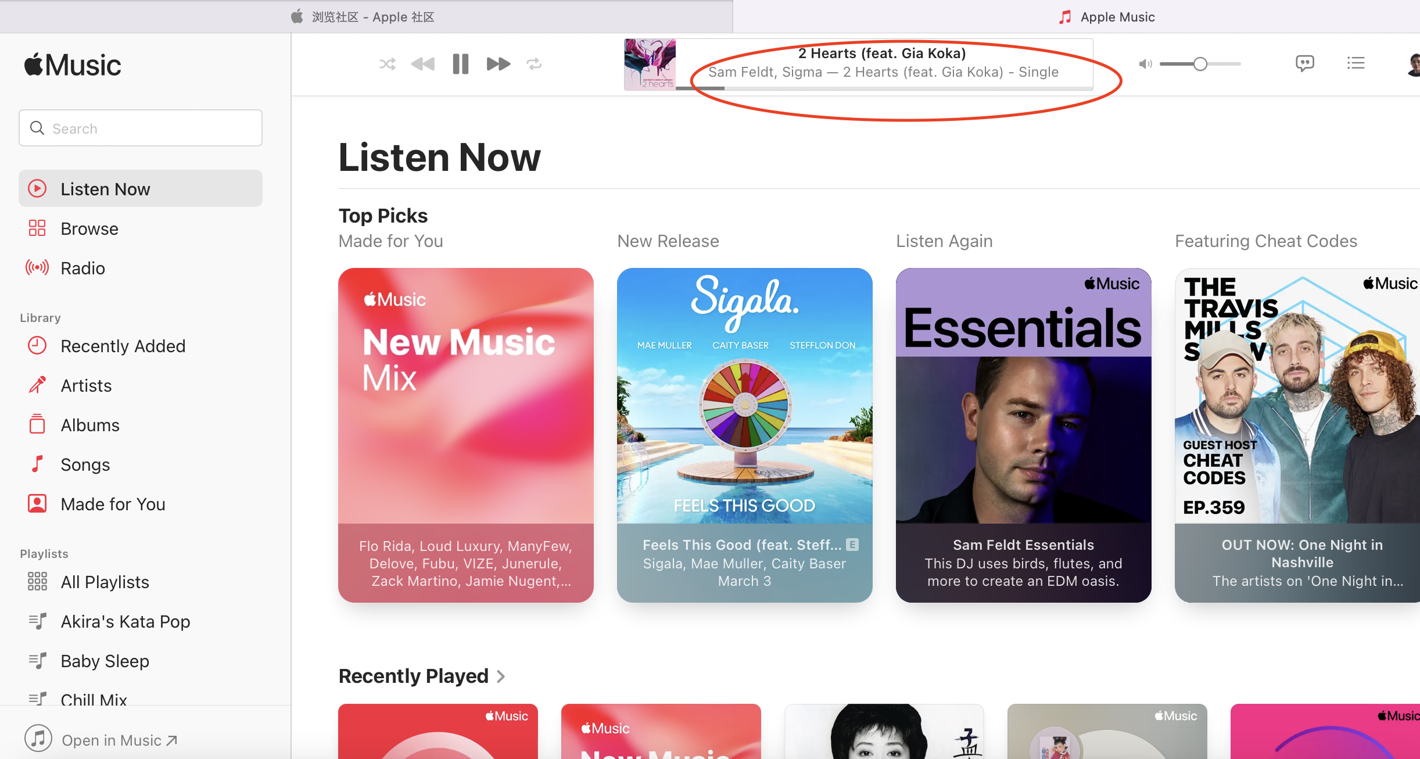This screenshot has width=1420, height=759.
Task: Open the account profile avatar
Action: point(1414,64)
